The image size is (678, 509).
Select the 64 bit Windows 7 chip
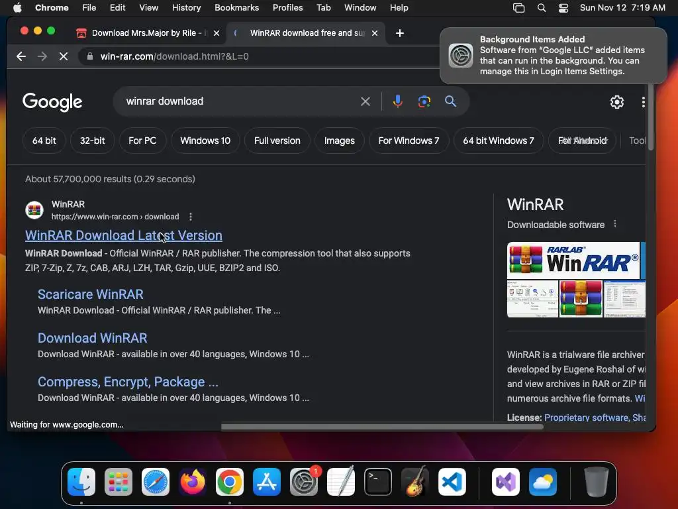click(x=499, y=141)
